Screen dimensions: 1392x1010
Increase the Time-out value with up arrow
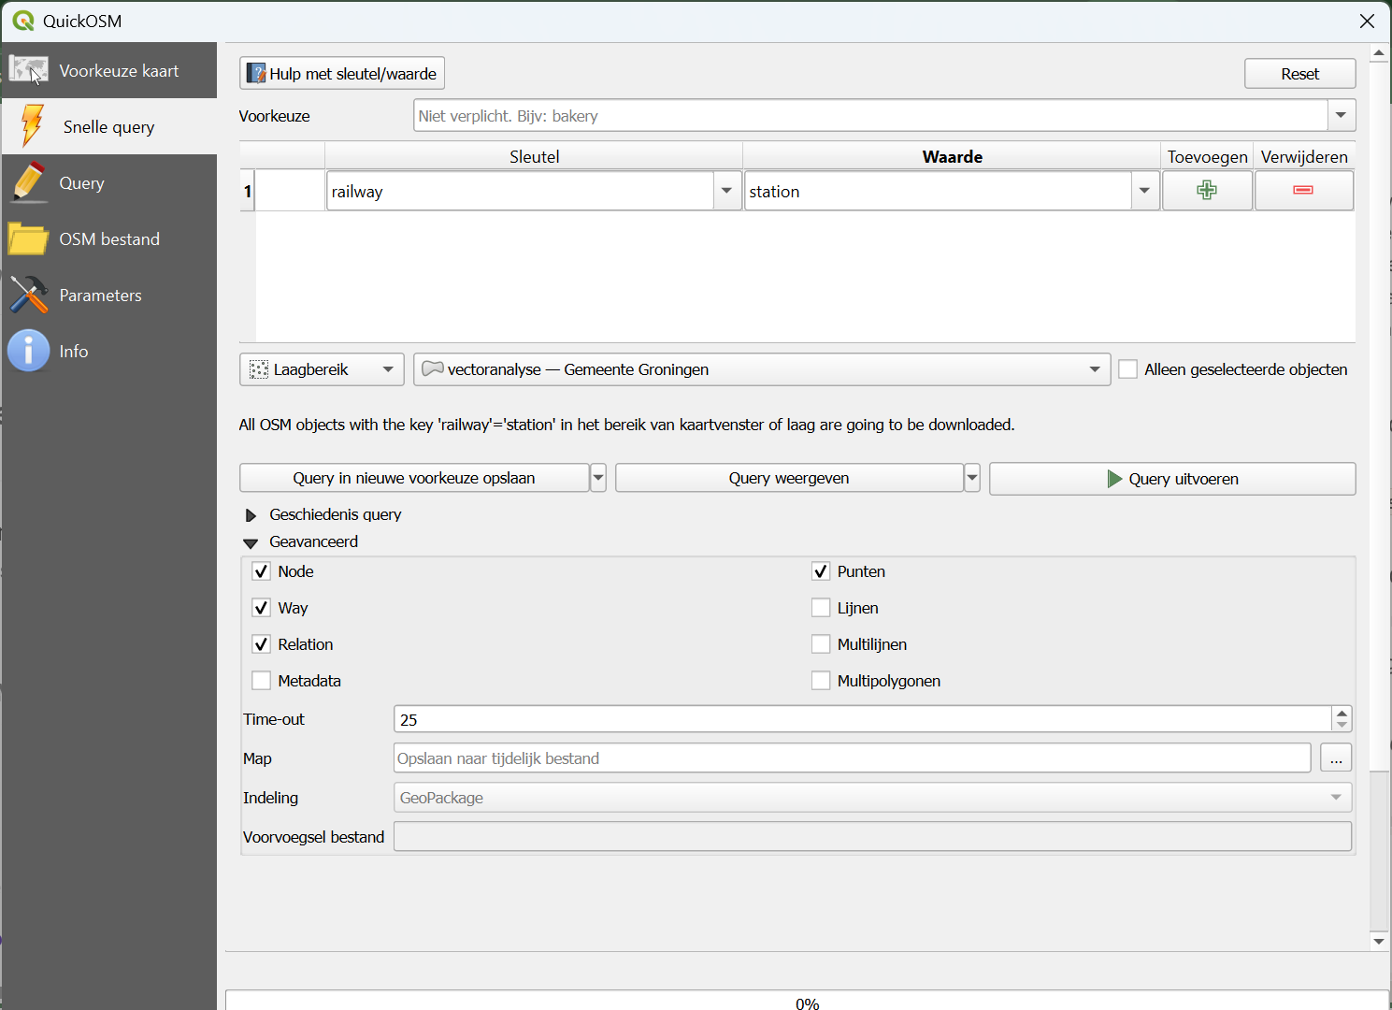[1342, 714]
